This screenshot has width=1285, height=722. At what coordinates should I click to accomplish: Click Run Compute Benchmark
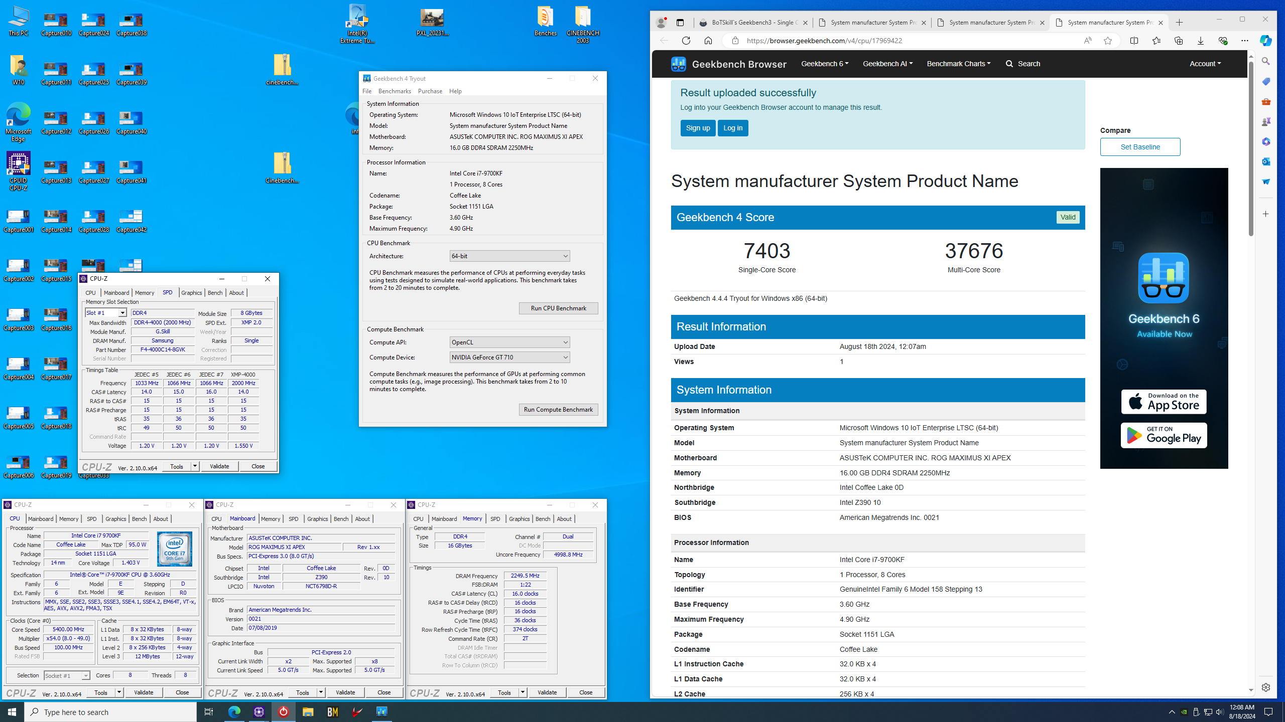pyautogui.click(x=558, y=410)
